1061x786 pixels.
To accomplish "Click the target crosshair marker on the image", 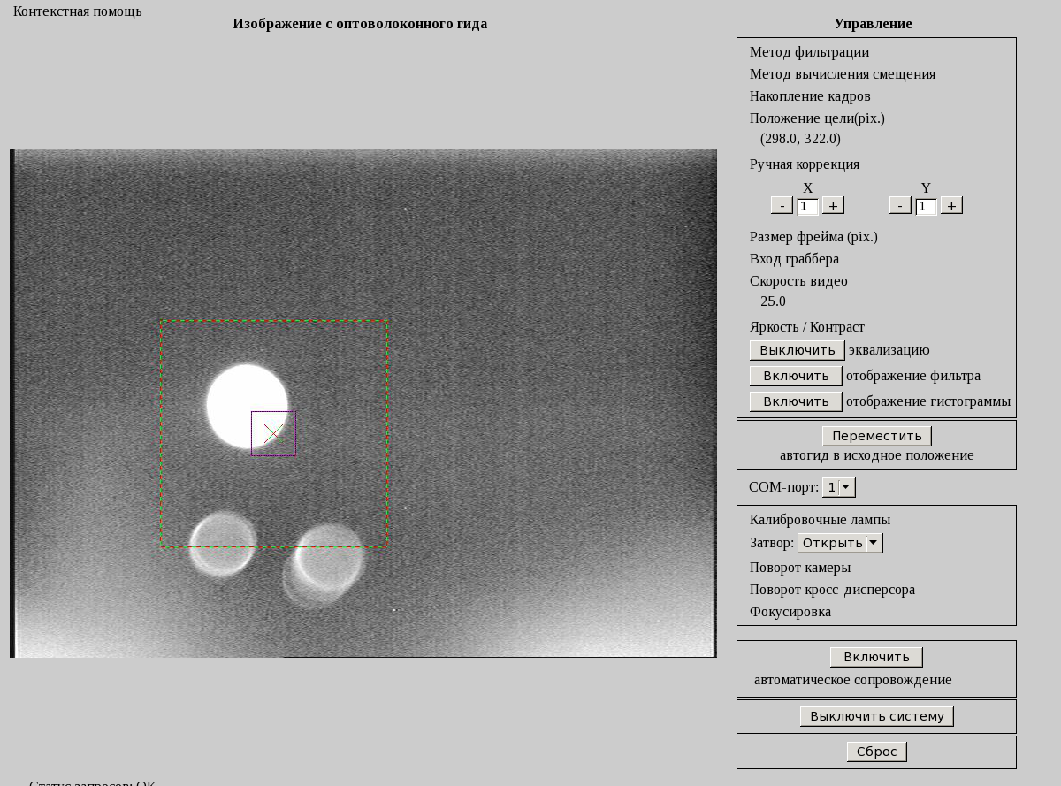I will tap(272, 433).
